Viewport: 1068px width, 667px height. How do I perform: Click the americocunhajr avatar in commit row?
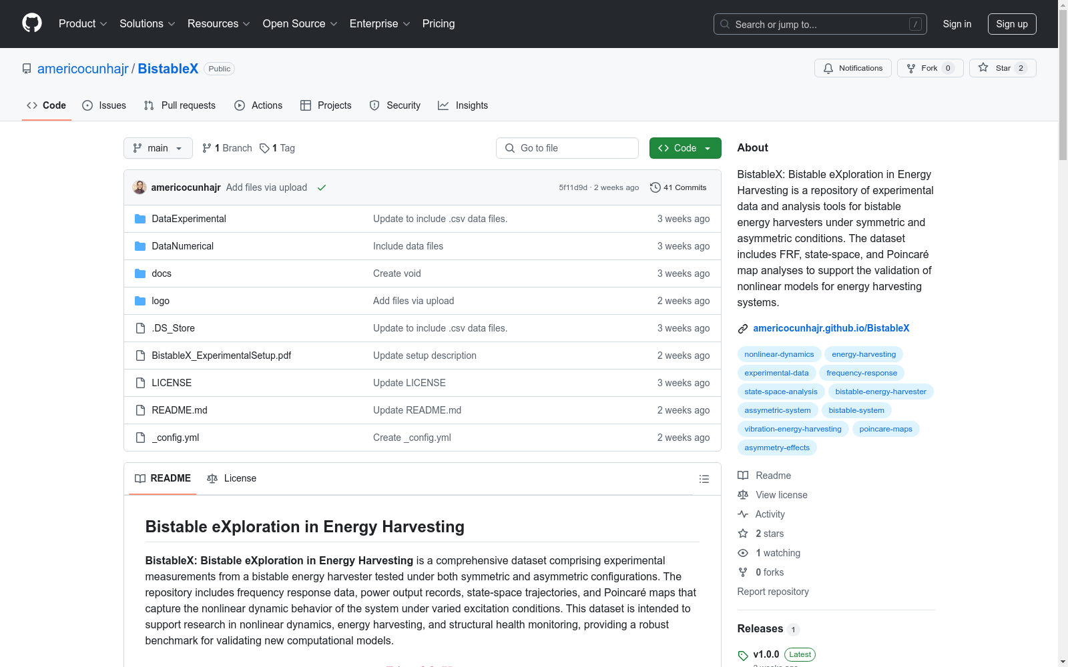pyautogui.click(x=140, y=187)
